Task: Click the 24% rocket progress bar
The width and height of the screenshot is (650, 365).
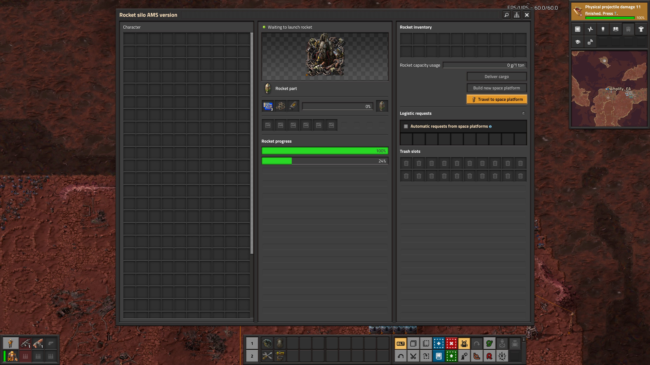Action: coord(325,161)
